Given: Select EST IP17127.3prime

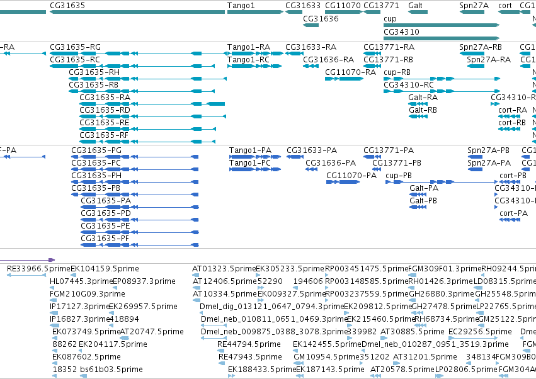Looking at the screenshot, I should pyautogui.click(x=79, y=307).
